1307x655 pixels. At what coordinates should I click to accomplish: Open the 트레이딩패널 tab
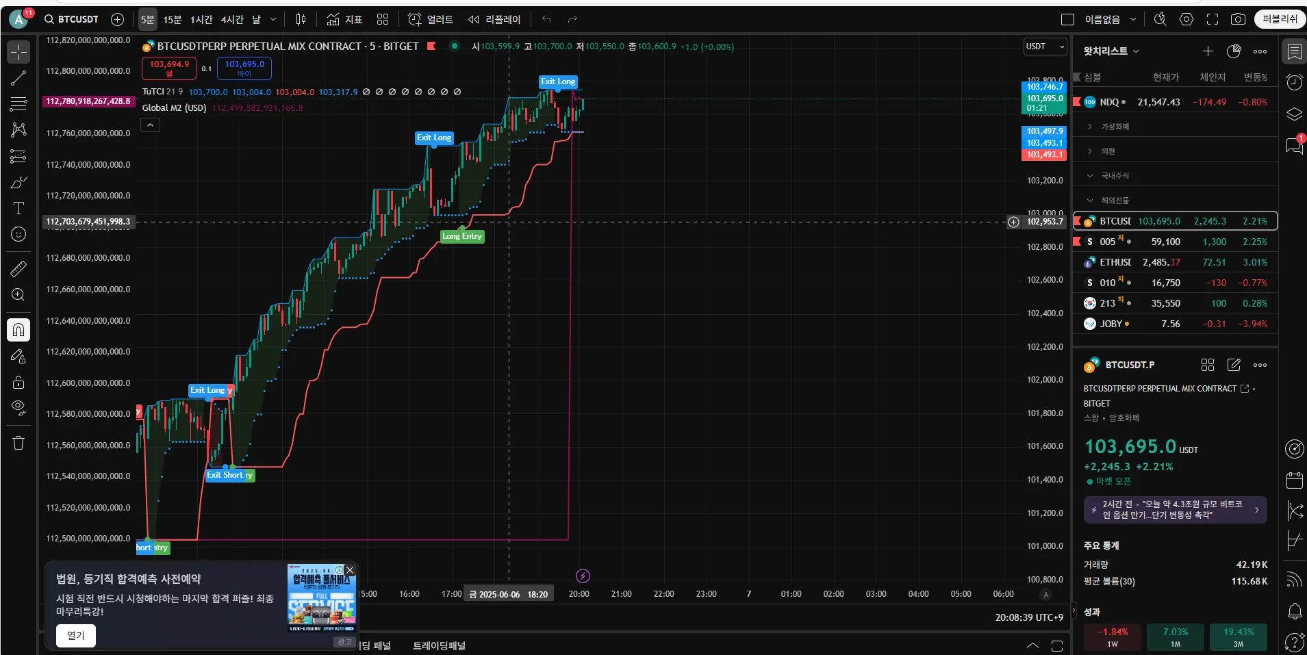439,645
